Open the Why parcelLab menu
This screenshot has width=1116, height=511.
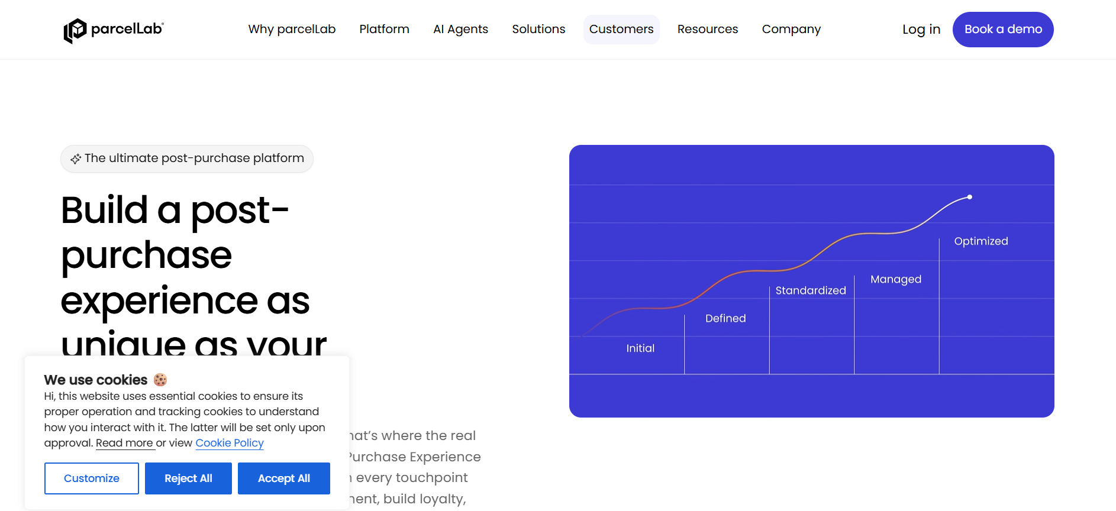point(292,30)
